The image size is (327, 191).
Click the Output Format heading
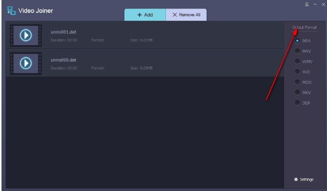coord(305,27)
